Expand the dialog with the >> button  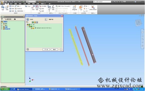(x=61, y=50)
